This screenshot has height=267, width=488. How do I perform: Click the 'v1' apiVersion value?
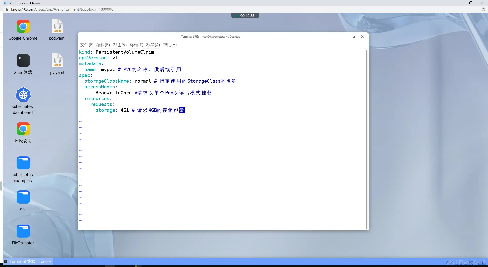(x=115, y=58)
